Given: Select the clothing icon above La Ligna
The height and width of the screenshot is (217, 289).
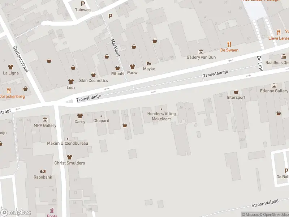Looking at the screenshot, I should click(x=11, y=67).
